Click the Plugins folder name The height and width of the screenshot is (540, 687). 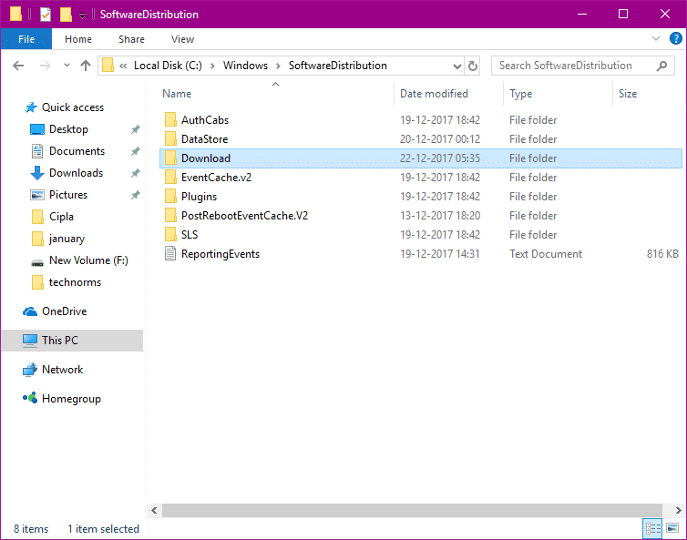pos(199,197)
